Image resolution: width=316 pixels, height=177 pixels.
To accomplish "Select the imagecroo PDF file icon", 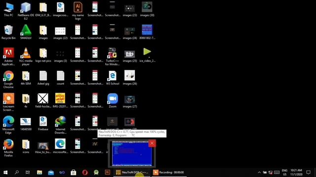I will (60, 9).
